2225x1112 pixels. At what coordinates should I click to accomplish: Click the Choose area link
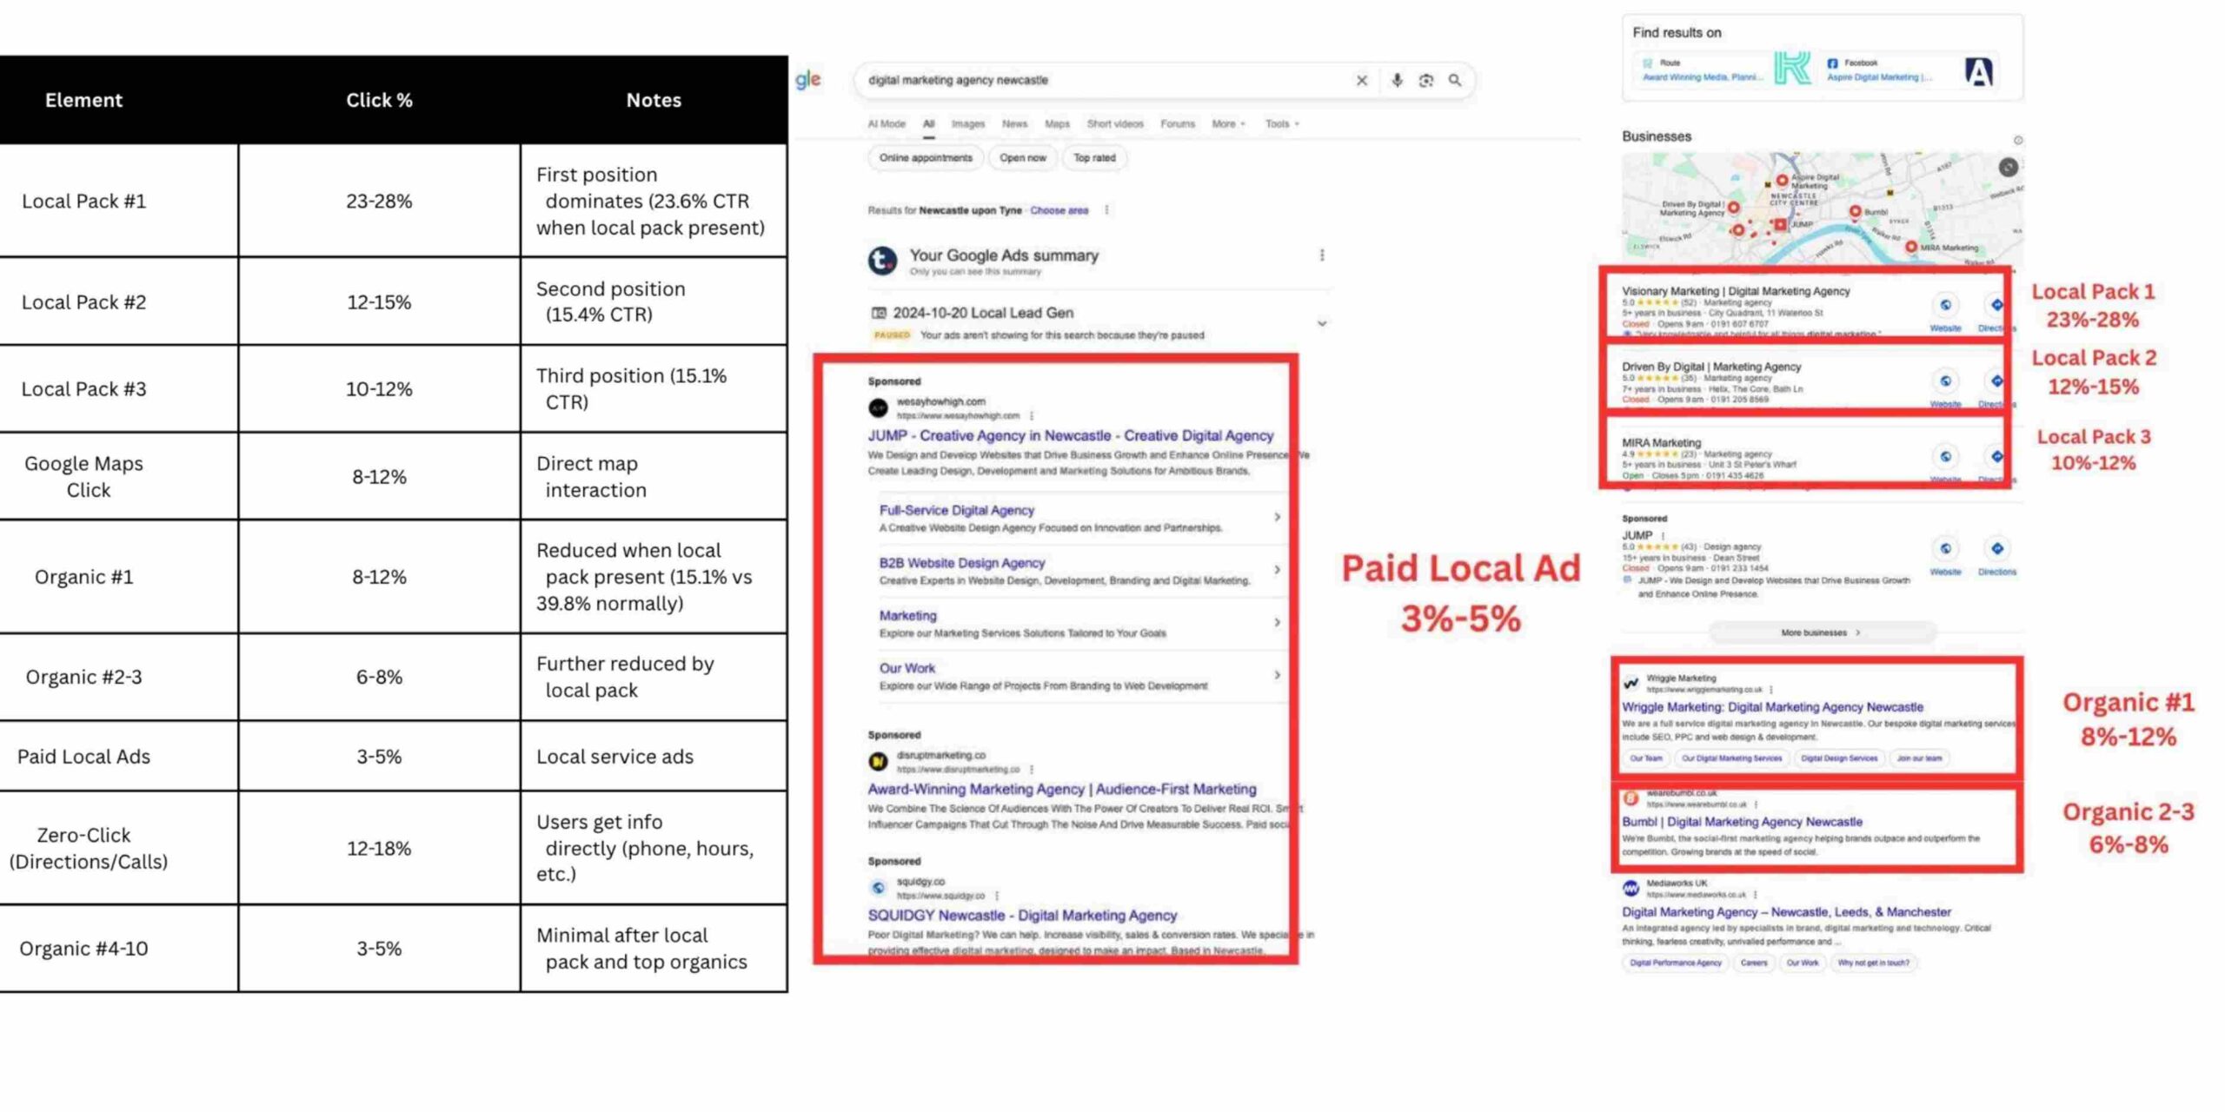tap(1059, 210)
